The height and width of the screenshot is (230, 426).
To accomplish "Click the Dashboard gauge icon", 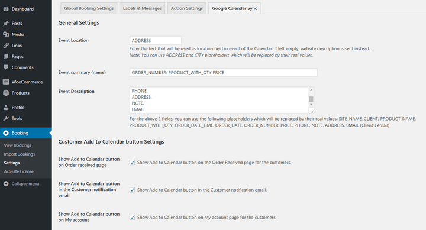I will [x=6, y=9].
